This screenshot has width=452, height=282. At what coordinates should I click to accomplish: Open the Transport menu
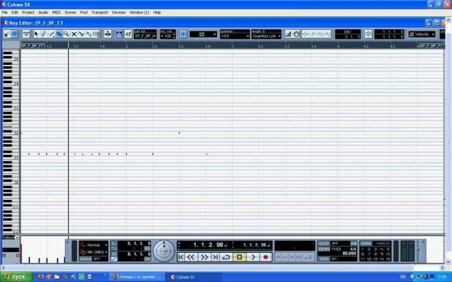click(x=100, y=12)
